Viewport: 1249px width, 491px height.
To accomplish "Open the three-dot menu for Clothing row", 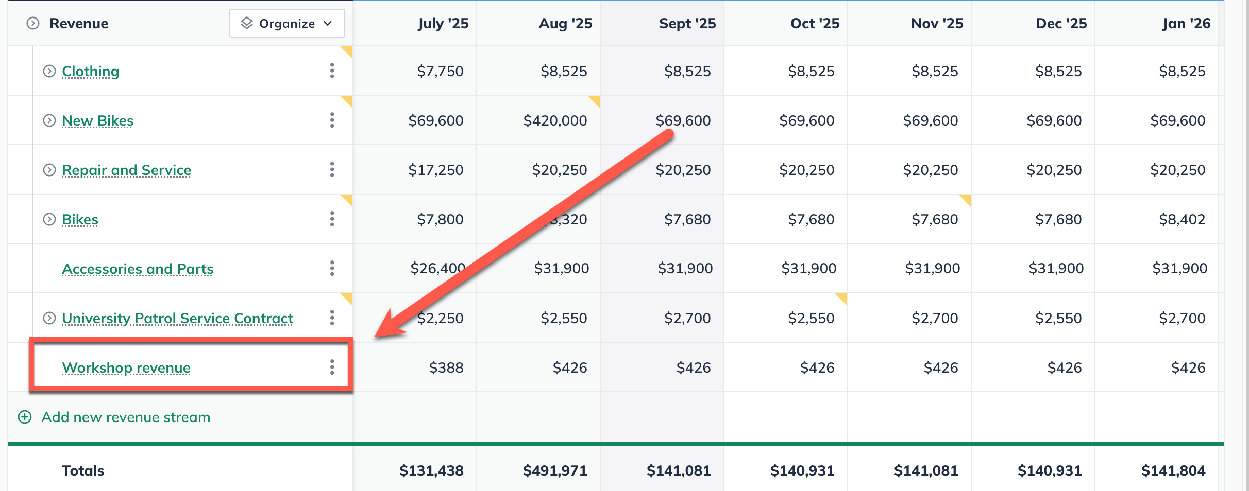I will pos(332,71).
